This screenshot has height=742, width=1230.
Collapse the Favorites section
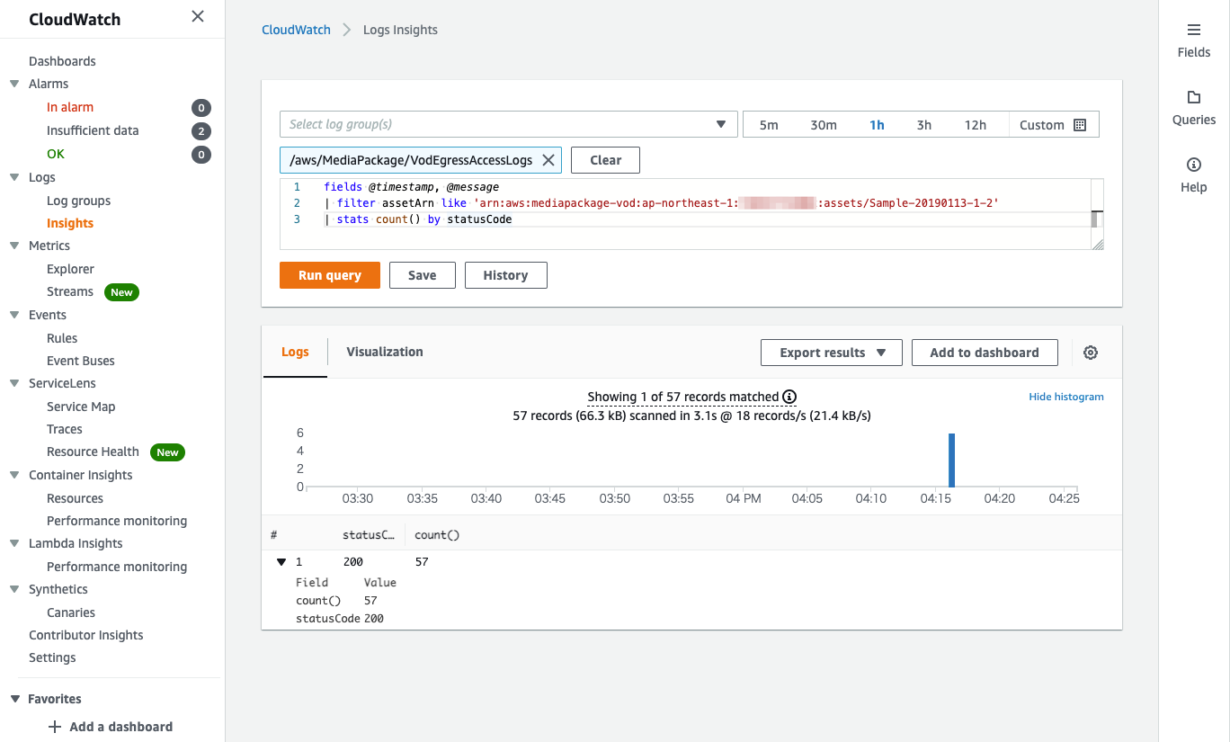click(14, 699)
